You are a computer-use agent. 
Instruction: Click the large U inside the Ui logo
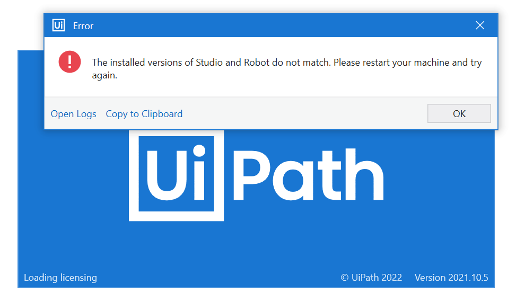click(x=167, y=175)
